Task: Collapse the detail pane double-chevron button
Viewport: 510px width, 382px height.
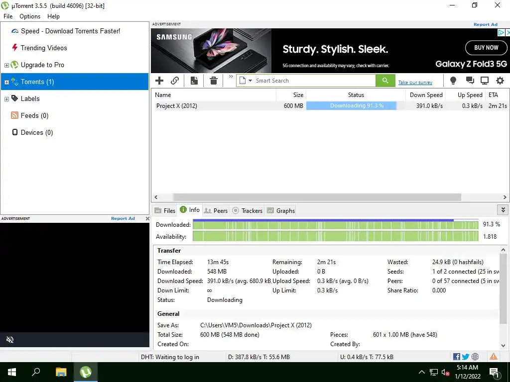Action: (x=503, y=210)
